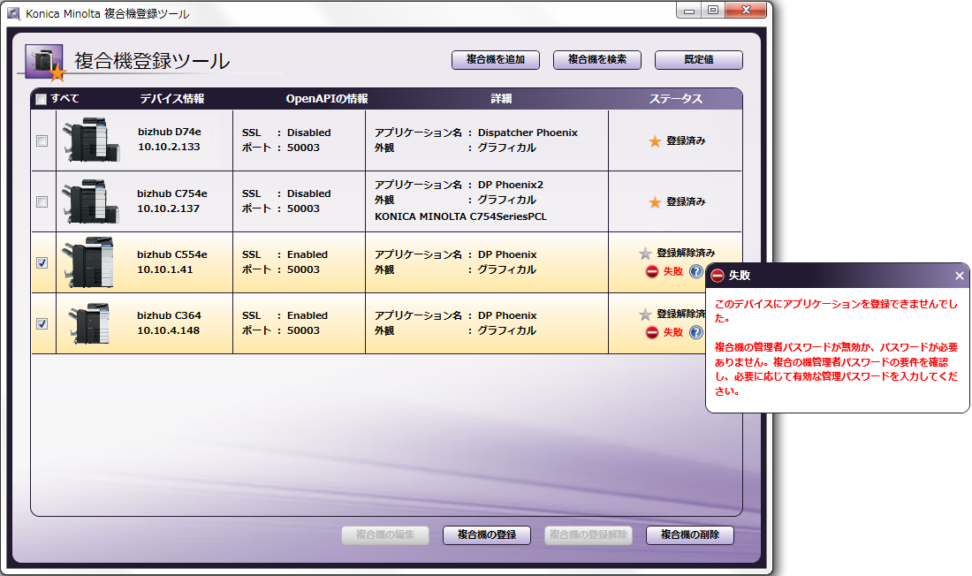This screenshot has width=972, height=576.
Task: Click the bizhub C364 printer thumbnail
Action: [x=89, y=323]
